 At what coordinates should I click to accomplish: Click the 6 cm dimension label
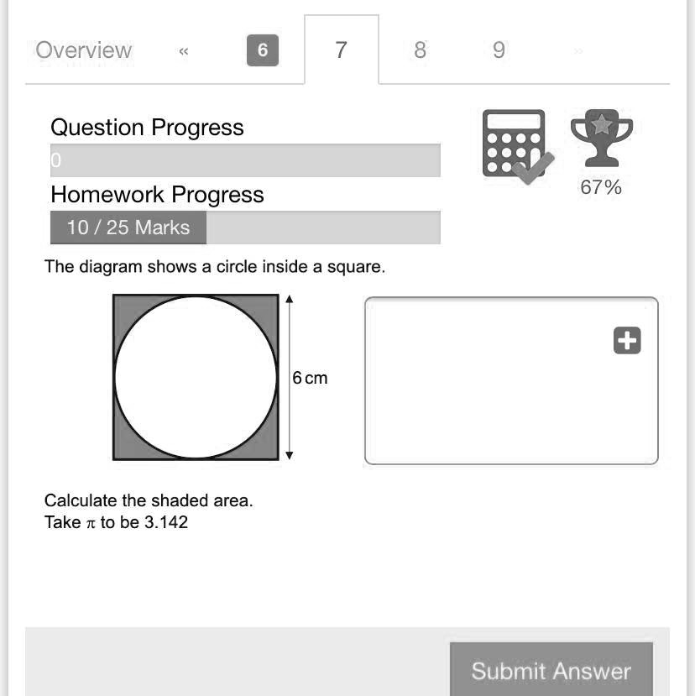pos(310,378)
